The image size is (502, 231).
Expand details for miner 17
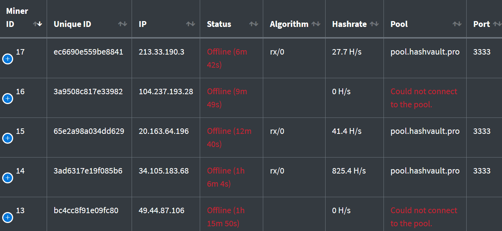[8, 59]
